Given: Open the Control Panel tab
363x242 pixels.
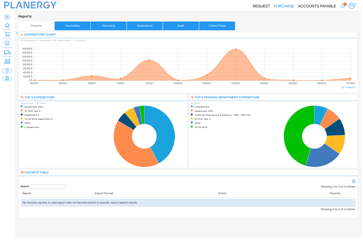Looking at the screenshot, I should [217, 26].
